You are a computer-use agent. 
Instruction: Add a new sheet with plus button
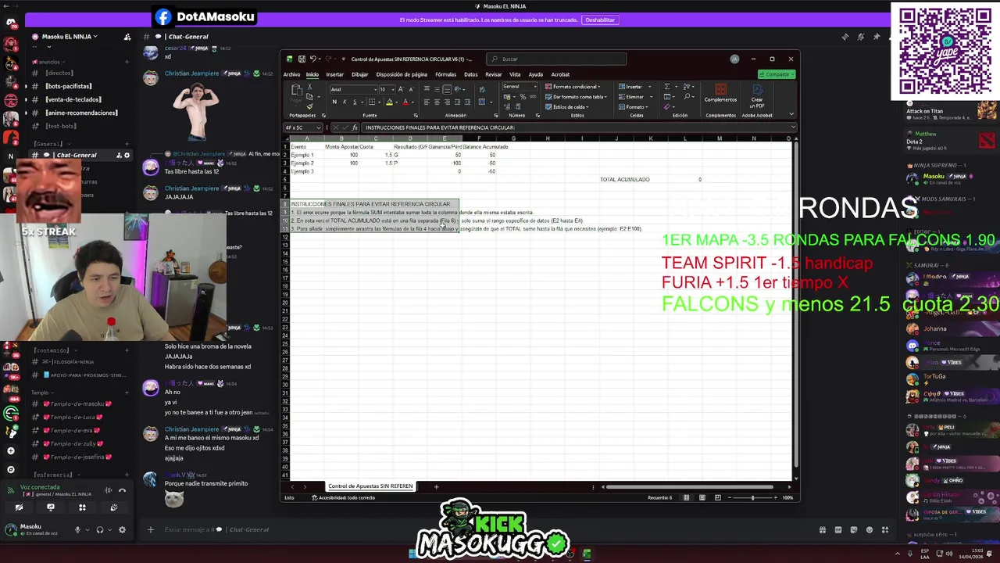436,486
